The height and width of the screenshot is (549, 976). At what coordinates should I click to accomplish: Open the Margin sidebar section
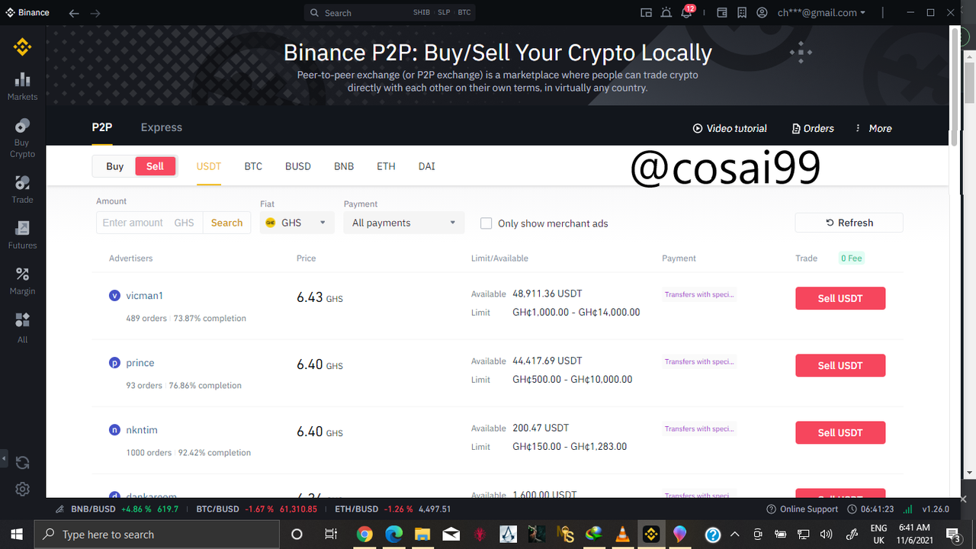click(x=22, y=281)
